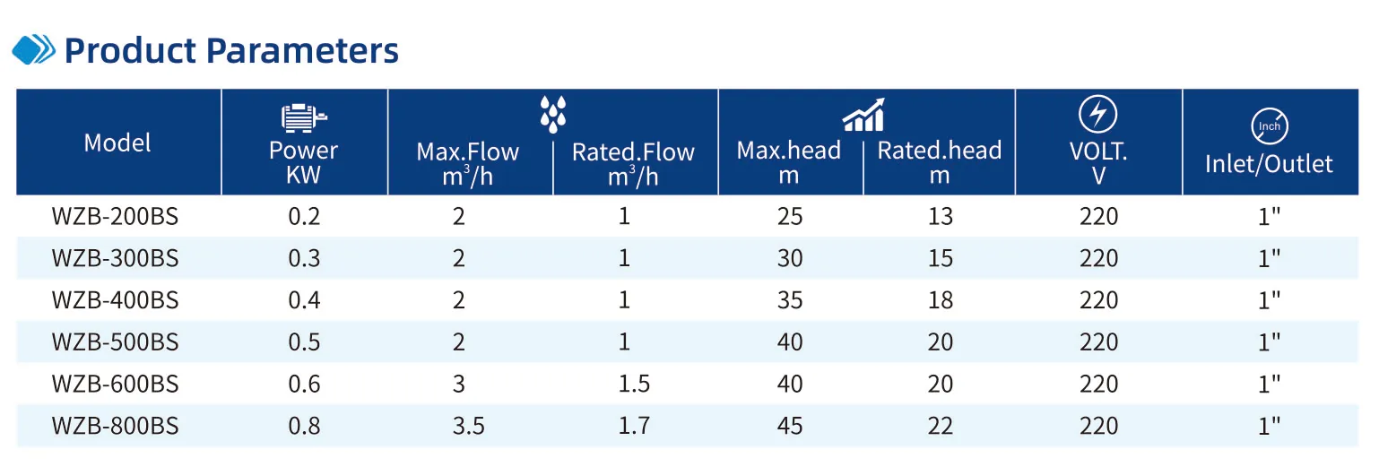Click the water droplets flow icon
The width and height of the screenshot is (1379, 467).
552,114
